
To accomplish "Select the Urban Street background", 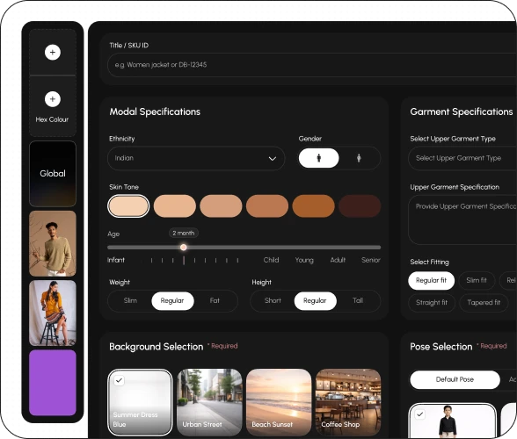I will (209, 402).
